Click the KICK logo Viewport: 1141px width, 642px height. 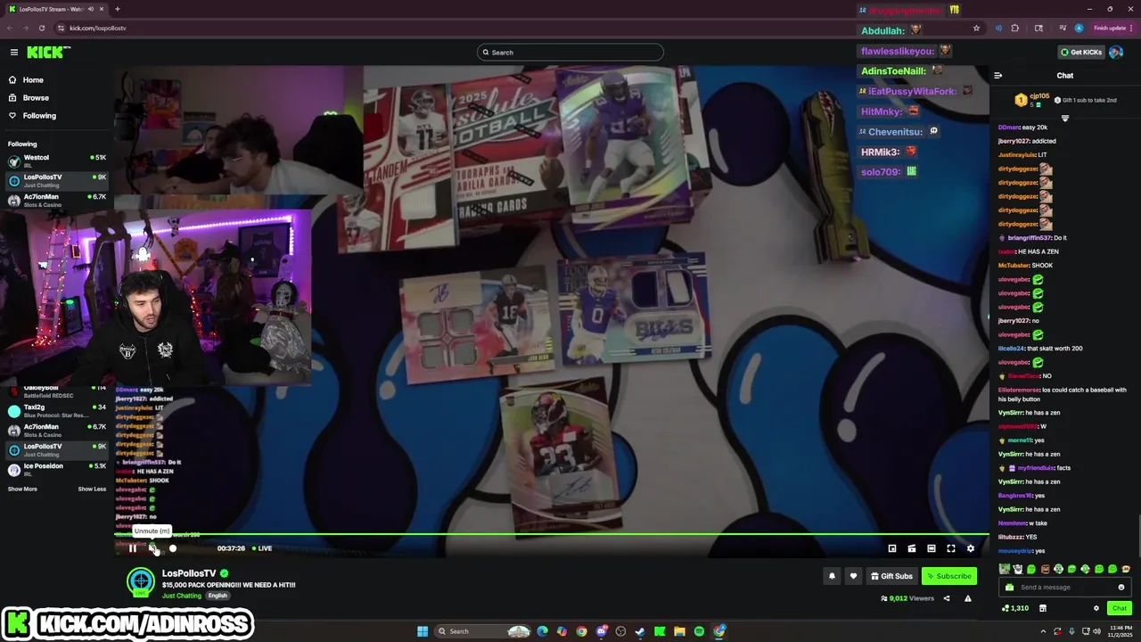pyautogui.click(x=48, y=53)
